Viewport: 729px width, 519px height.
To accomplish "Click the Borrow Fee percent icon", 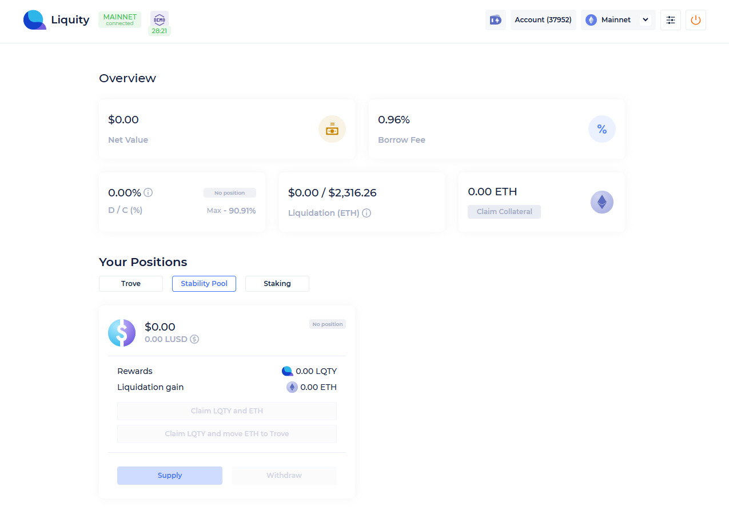I will pyautogui.click(x=601, y=129).
